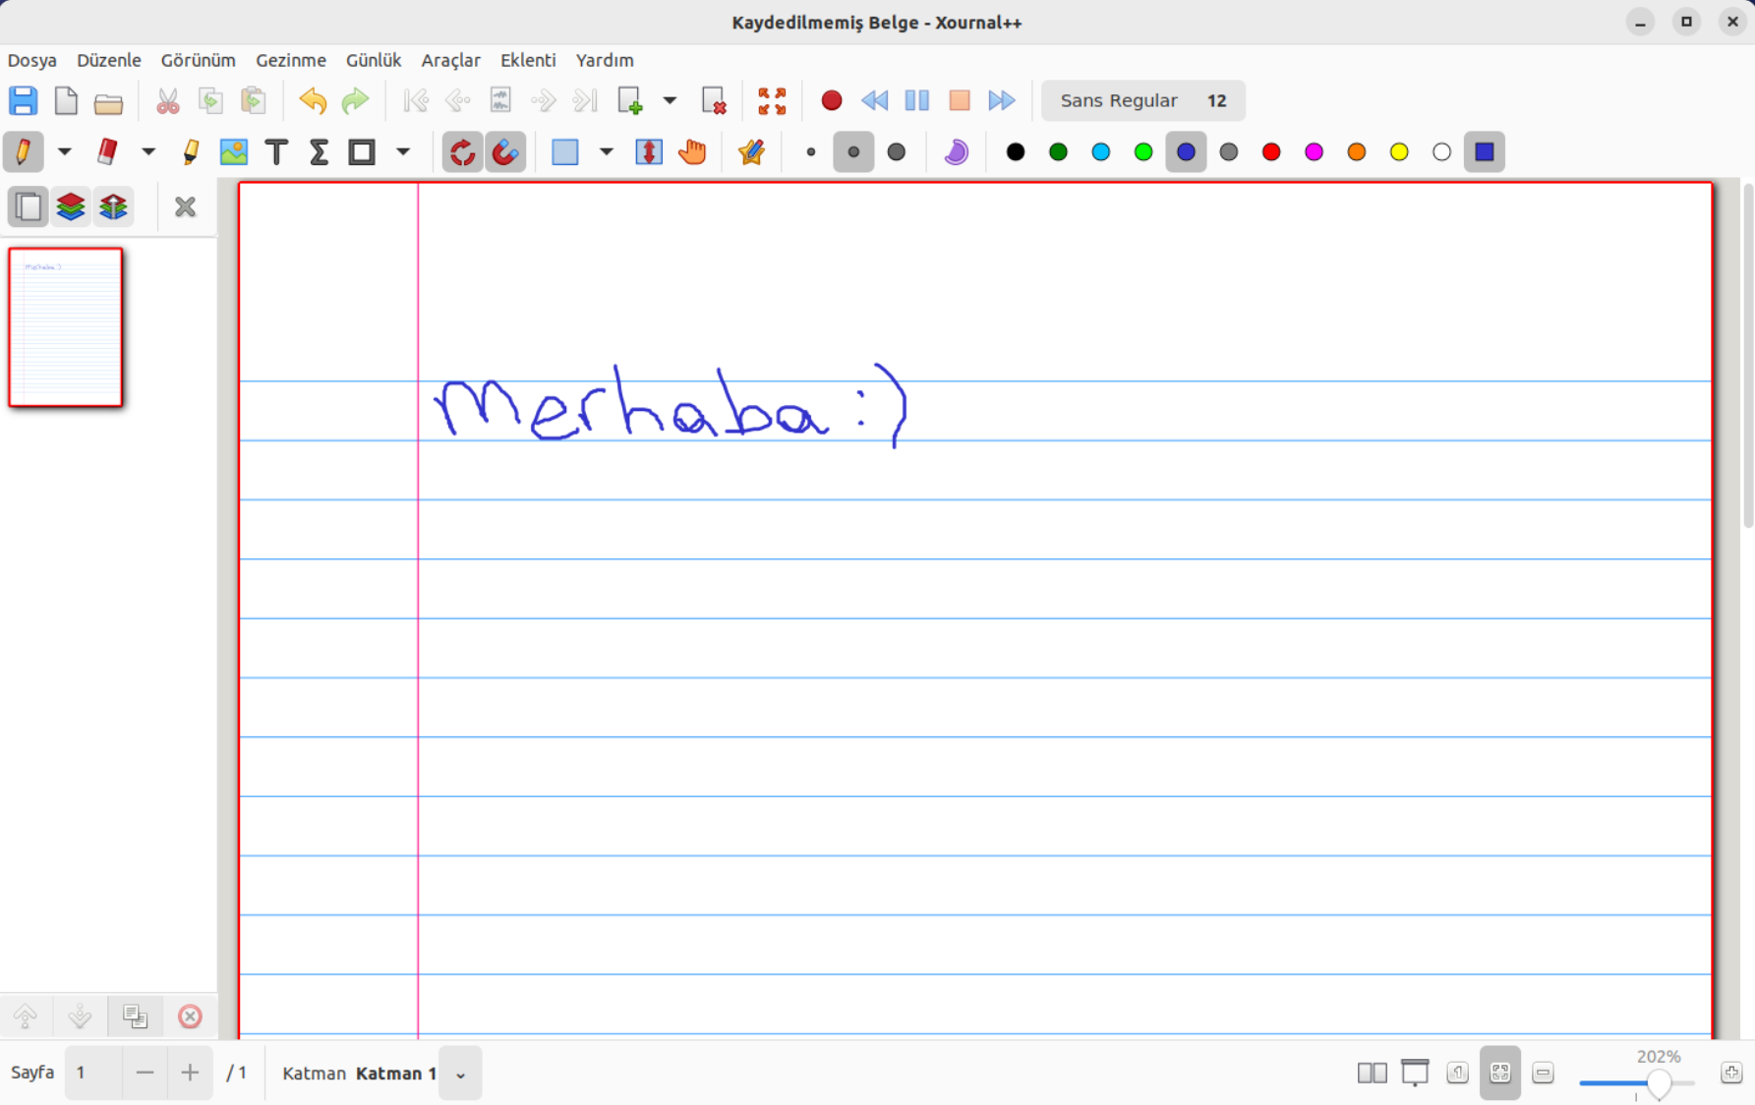1755x1105 pixels.
Task: Insert an image with Image tool
Action: click(x=234, y=152)
